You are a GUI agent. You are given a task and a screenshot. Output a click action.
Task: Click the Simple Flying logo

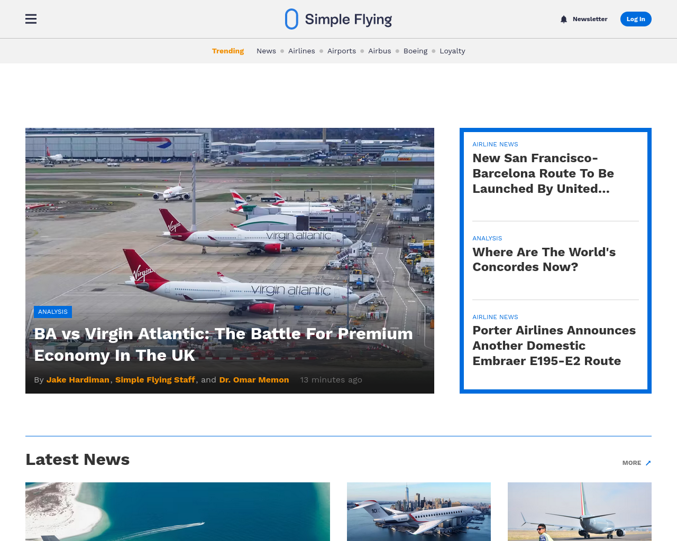(x=338, y=19)
